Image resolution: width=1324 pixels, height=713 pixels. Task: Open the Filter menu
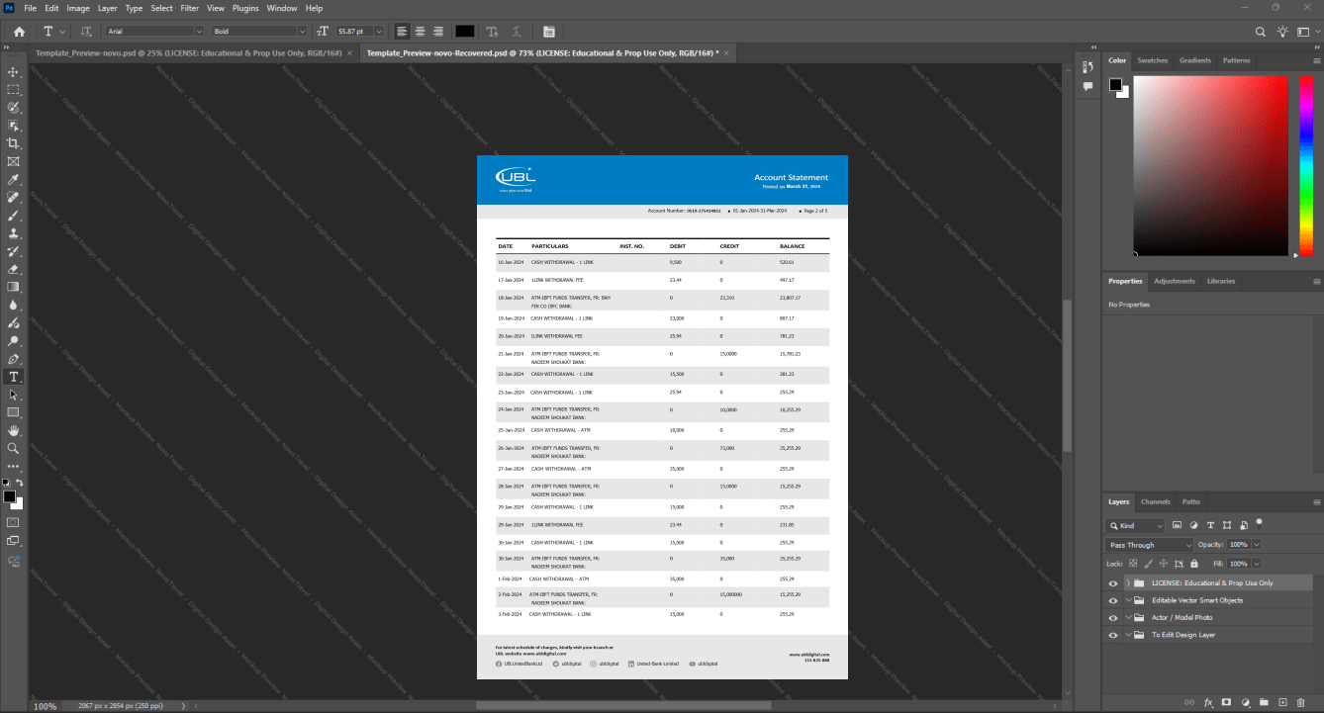pos(189,8)
